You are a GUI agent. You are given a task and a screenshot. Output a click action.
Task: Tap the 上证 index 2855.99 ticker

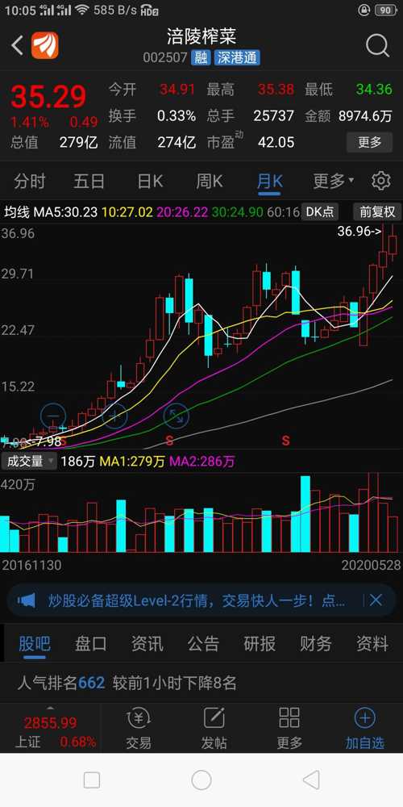click(50, 732)
